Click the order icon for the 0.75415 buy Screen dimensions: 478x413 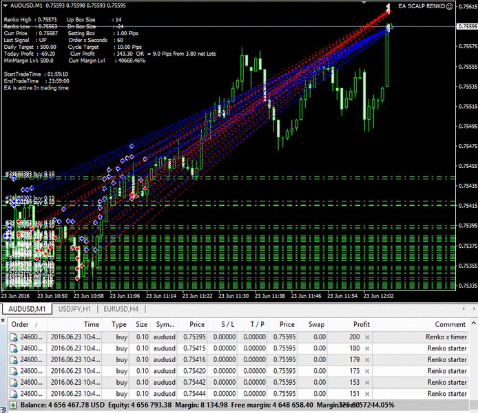click(x=14, y=348)
